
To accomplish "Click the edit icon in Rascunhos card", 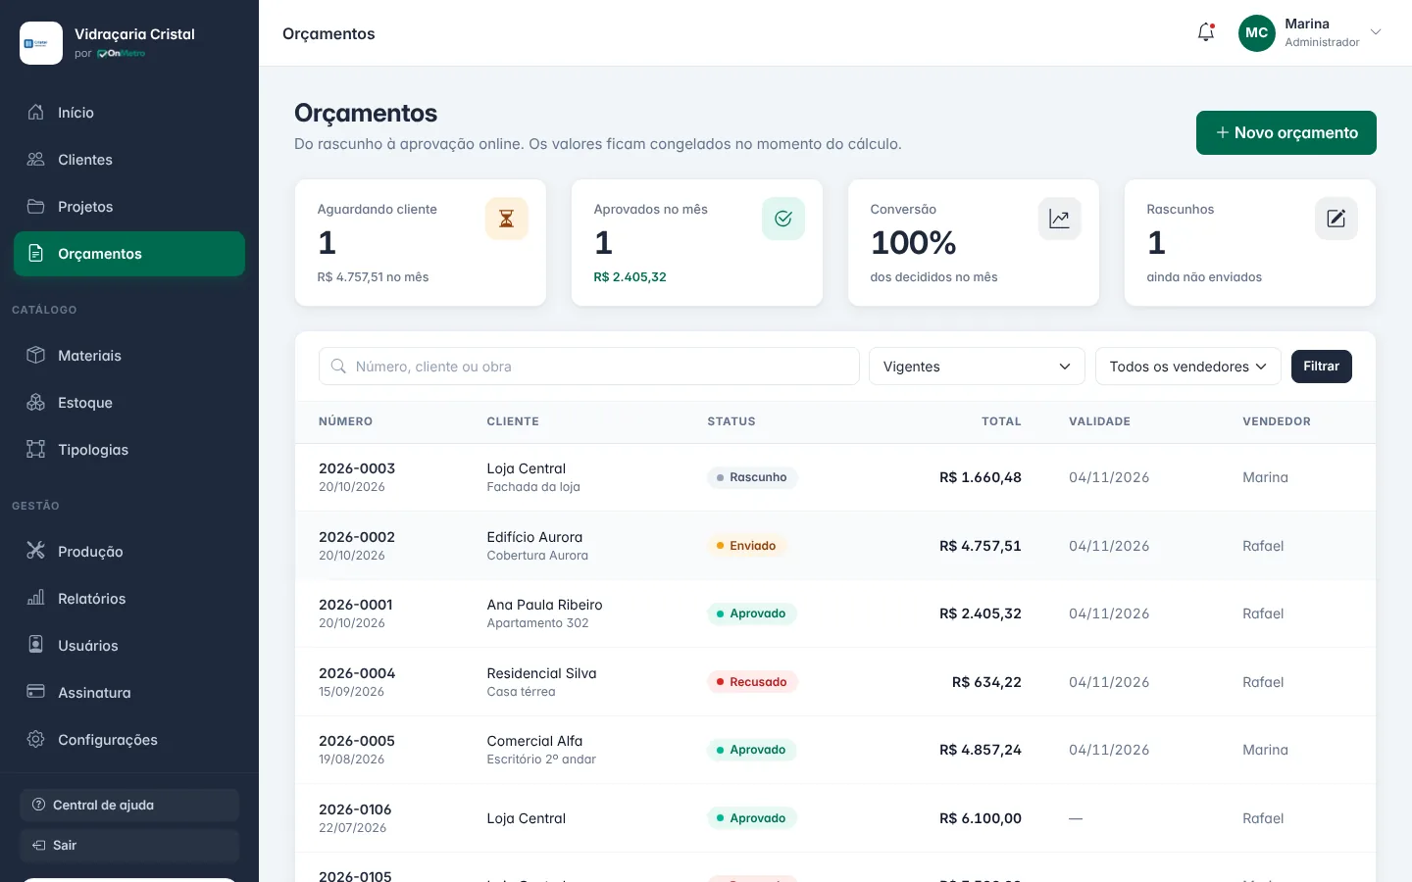I will pyautogui.click(x=1336, y=219).
